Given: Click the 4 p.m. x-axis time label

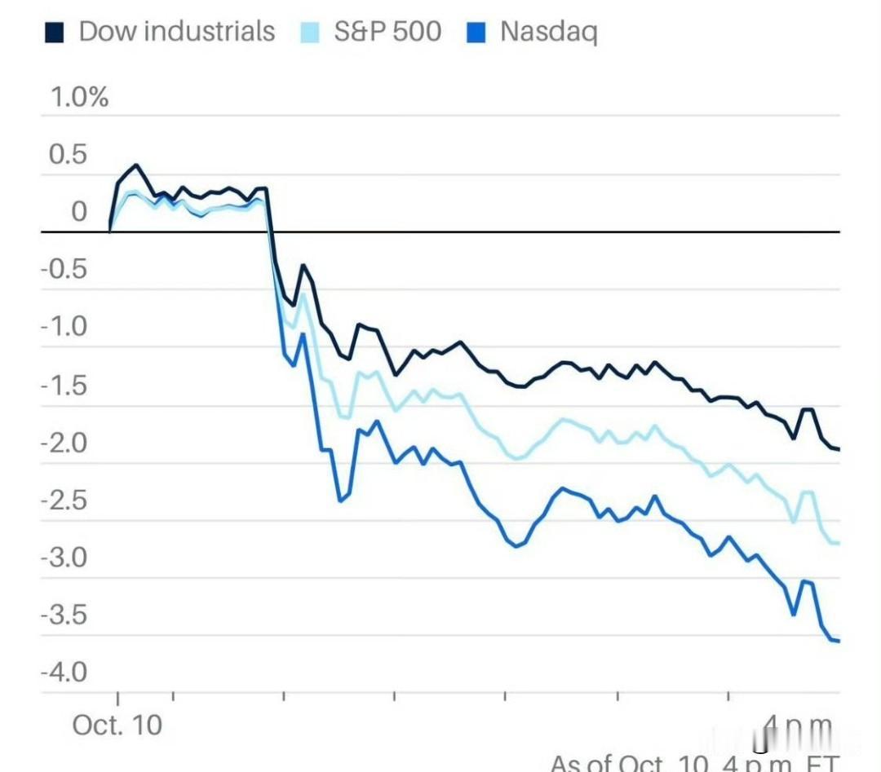Looking at the screenshot, I should click(x=799, y=725).
